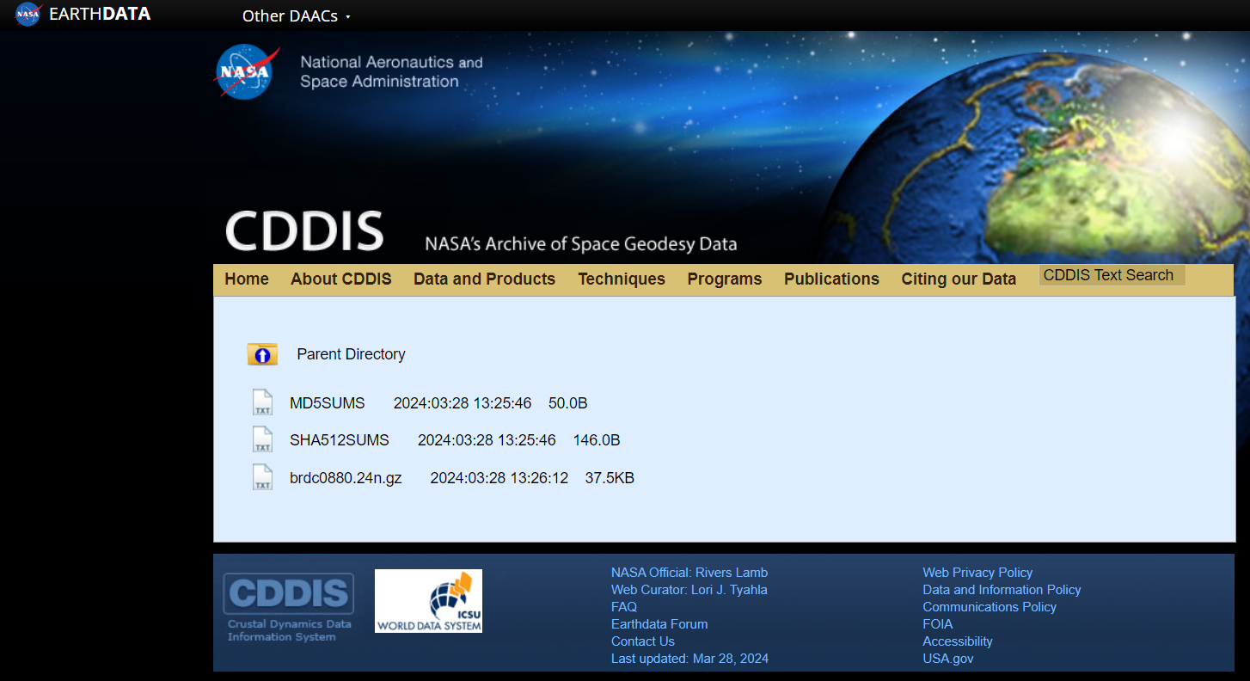Focus the CDDIS Text Search field
The height and width of the screenshot is (681, 1250).
[1112, 275]
